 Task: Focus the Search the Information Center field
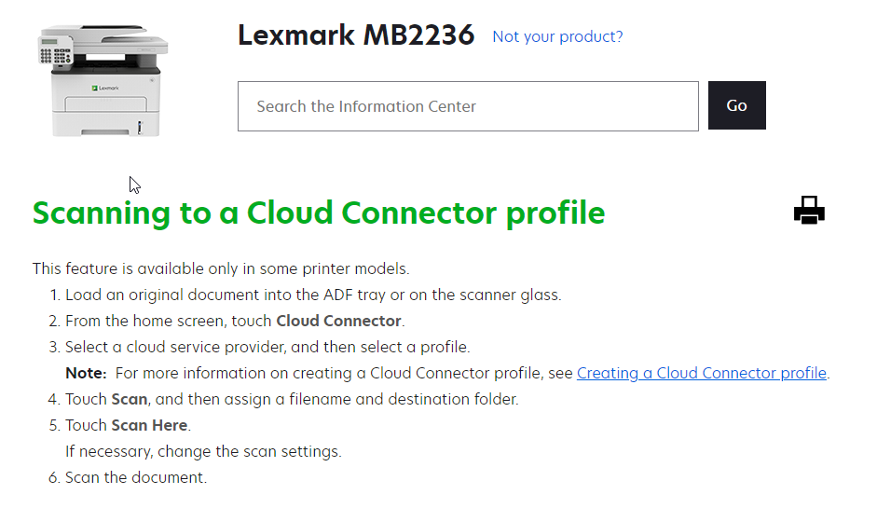click(x=467, y=106)
